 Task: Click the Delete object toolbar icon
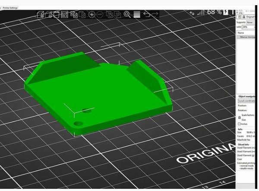[48, 15]
